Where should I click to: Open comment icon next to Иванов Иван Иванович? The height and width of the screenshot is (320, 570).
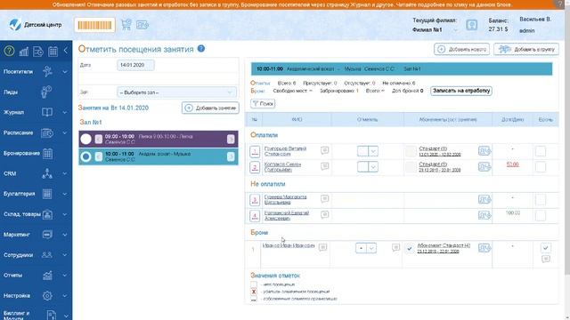click(322, 247)
